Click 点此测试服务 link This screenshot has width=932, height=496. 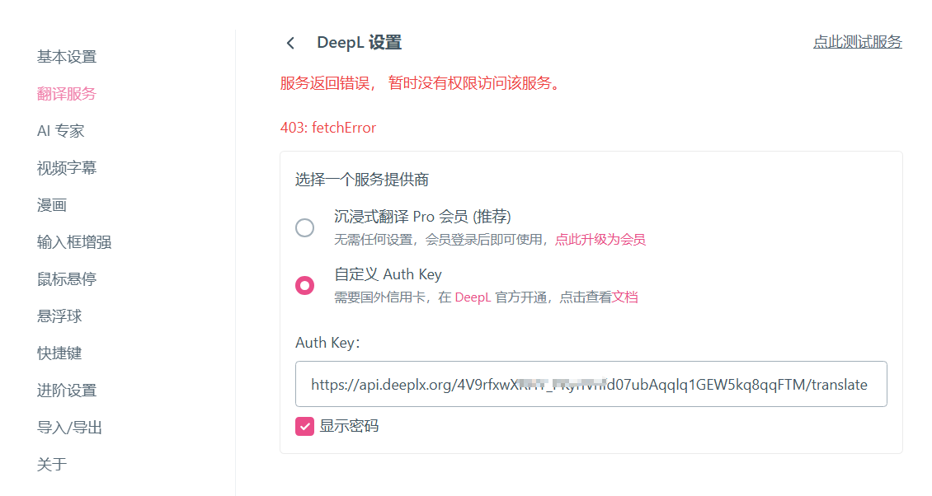coord(858,42)
